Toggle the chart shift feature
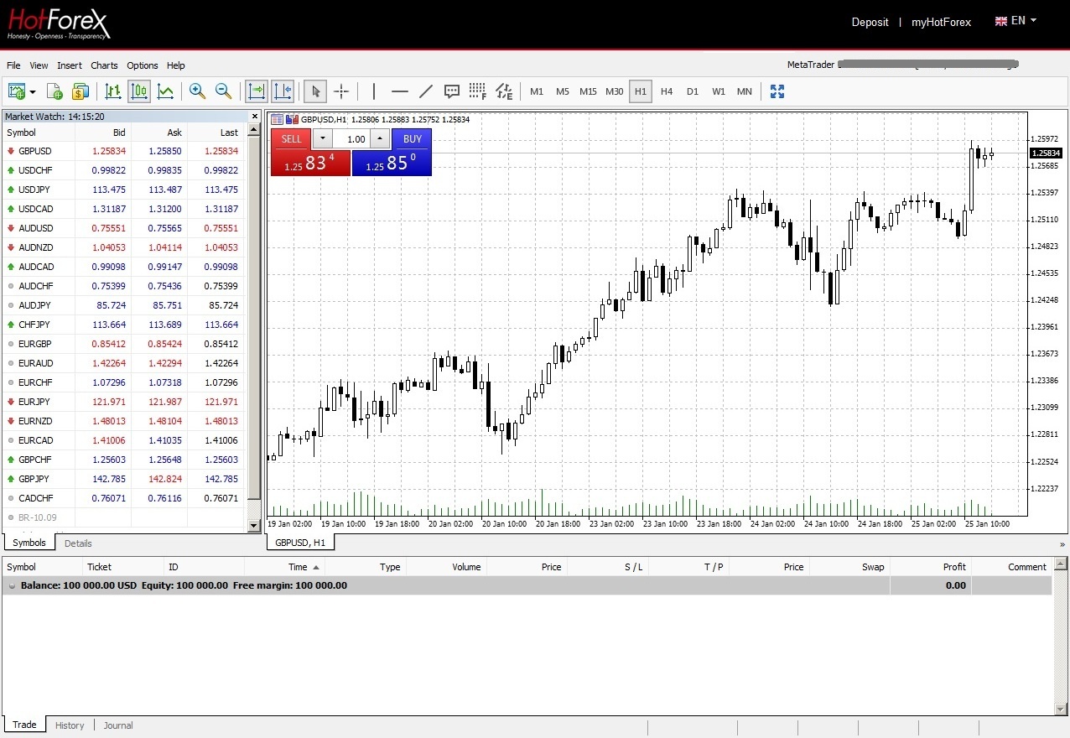 click(x=283, y=91)
